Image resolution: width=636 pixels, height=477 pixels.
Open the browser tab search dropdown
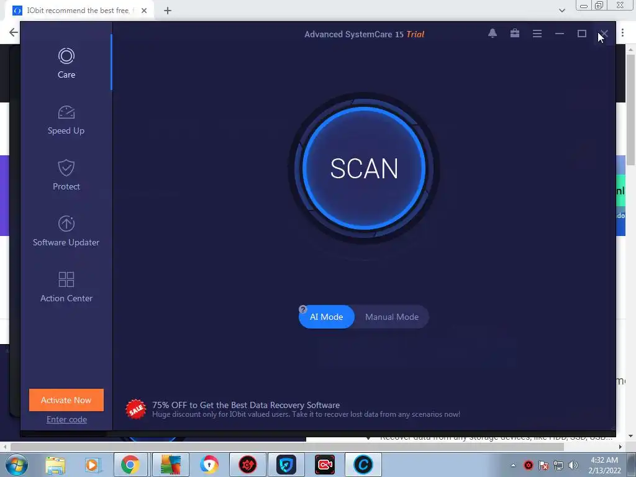click(561, 11)
